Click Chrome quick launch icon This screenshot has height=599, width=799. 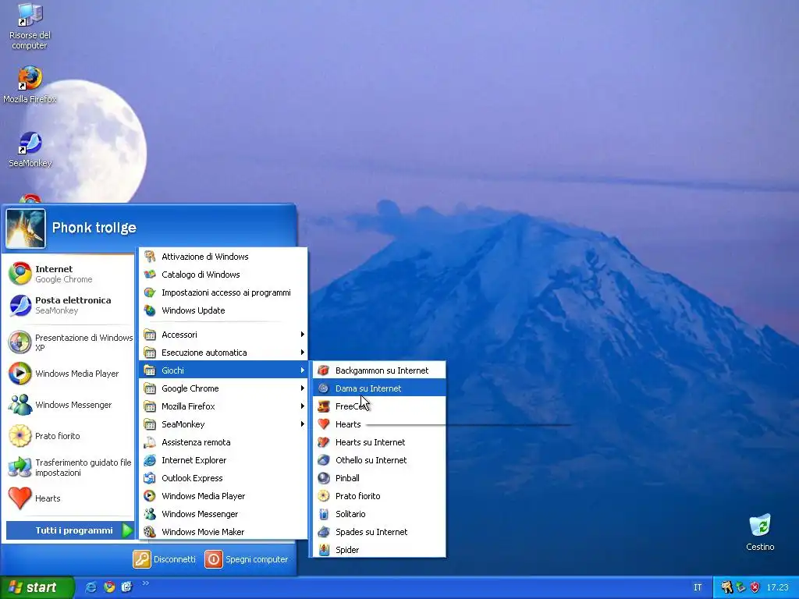pyautogui.click(x=109, y=587)
